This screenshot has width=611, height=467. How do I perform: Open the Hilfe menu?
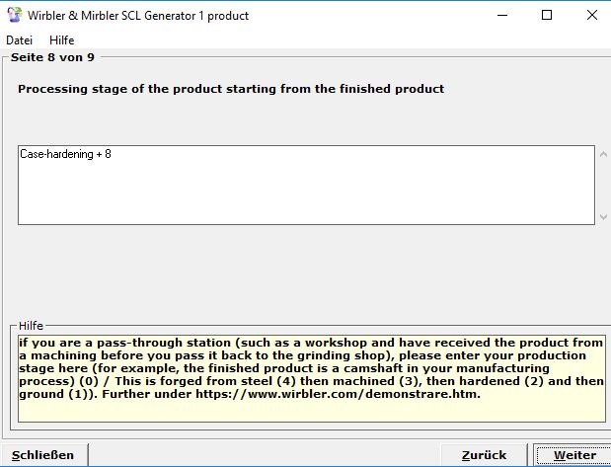[61, 40]
